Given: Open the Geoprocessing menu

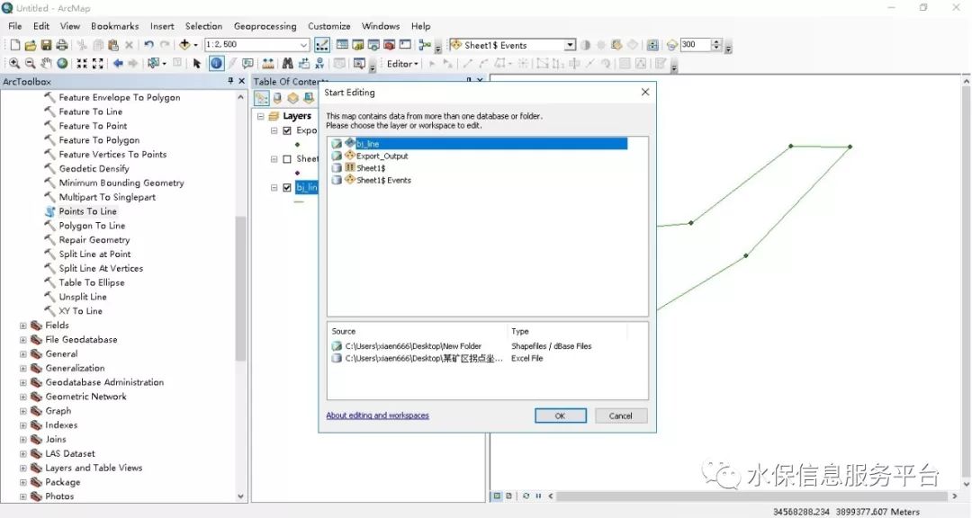Looking at the screenshot, I should 265,26.
